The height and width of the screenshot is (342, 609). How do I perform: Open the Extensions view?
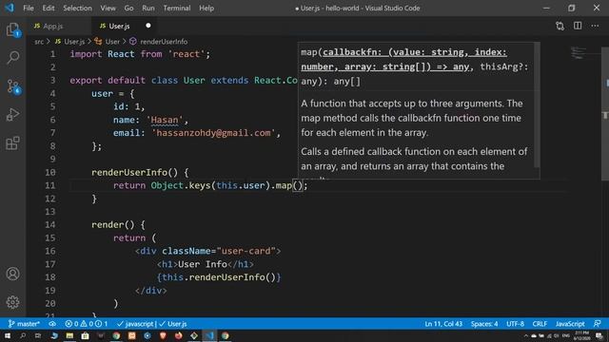tap(12, 143)
